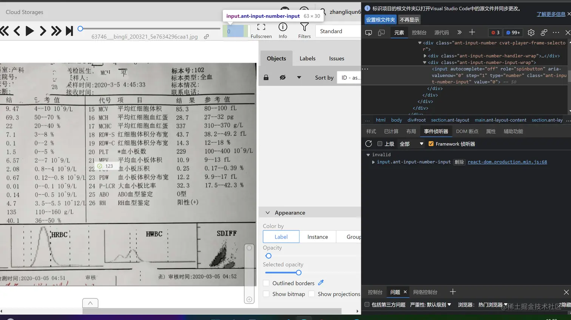Color objects by Group

point(349,237)
